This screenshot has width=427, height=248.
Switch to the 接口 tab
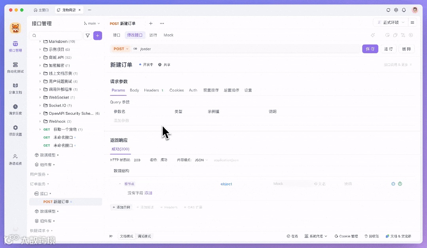[117, 35]
